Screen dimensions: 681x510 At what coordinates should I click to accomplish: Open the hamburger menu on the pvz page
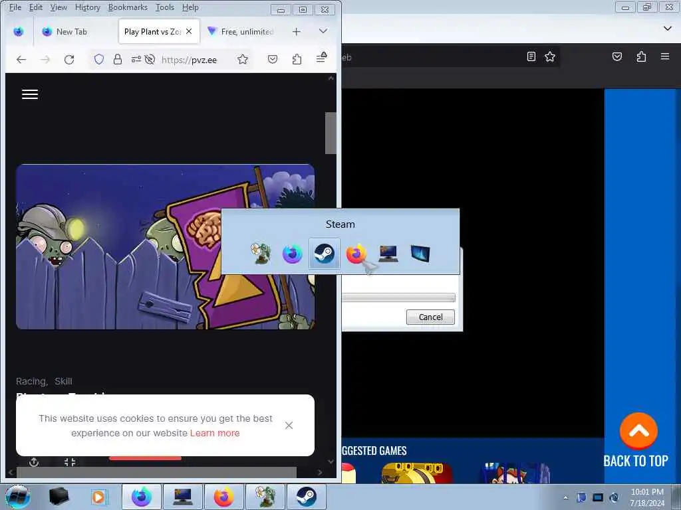click(x=30, y=94)
